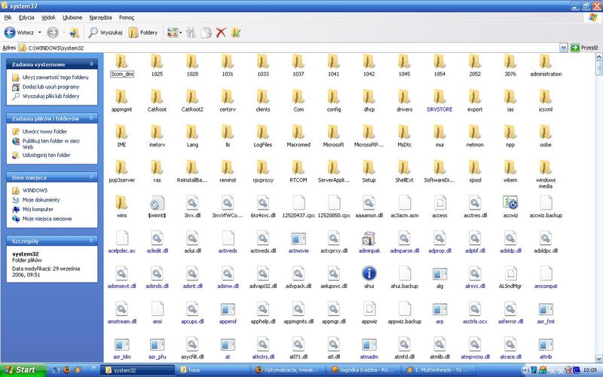
Task: Click the vertical scrollbar down arrow
Action: pos(598,358)
